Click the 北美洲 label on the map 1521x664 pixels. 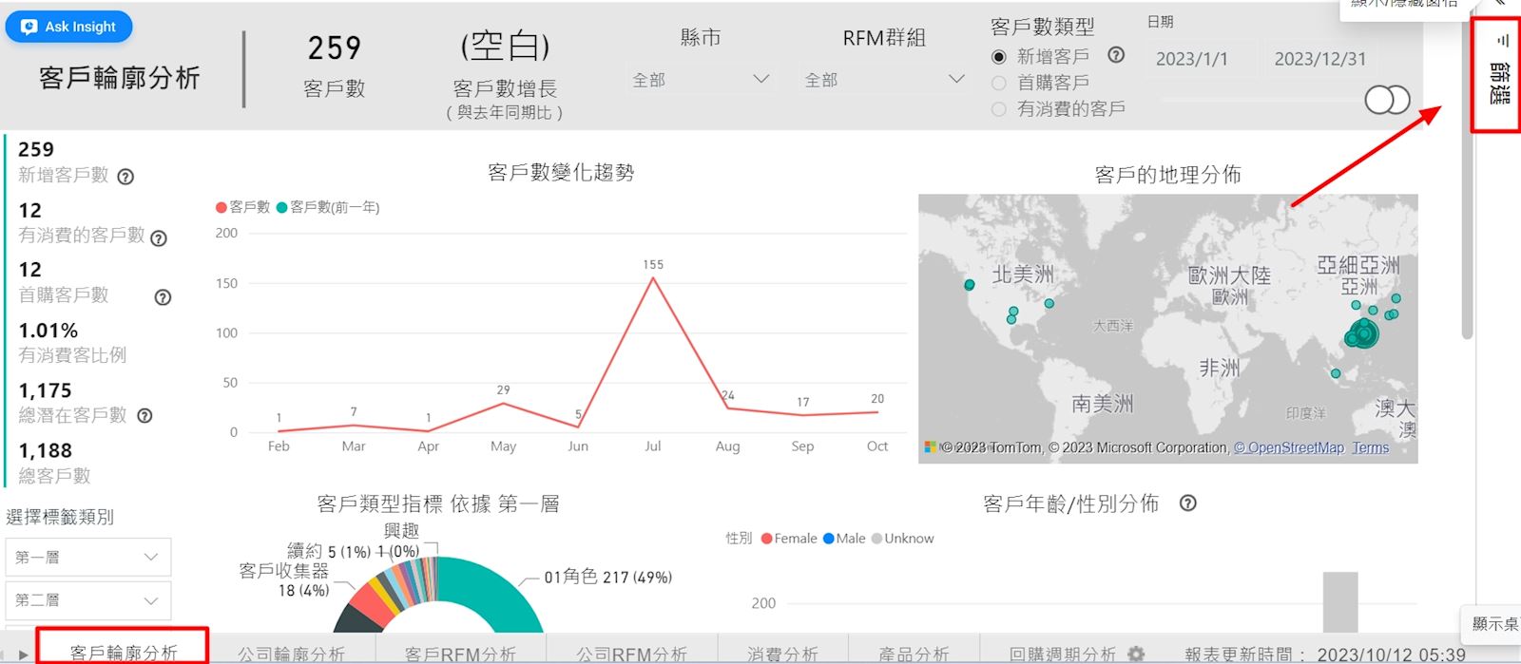[1023, 275]
